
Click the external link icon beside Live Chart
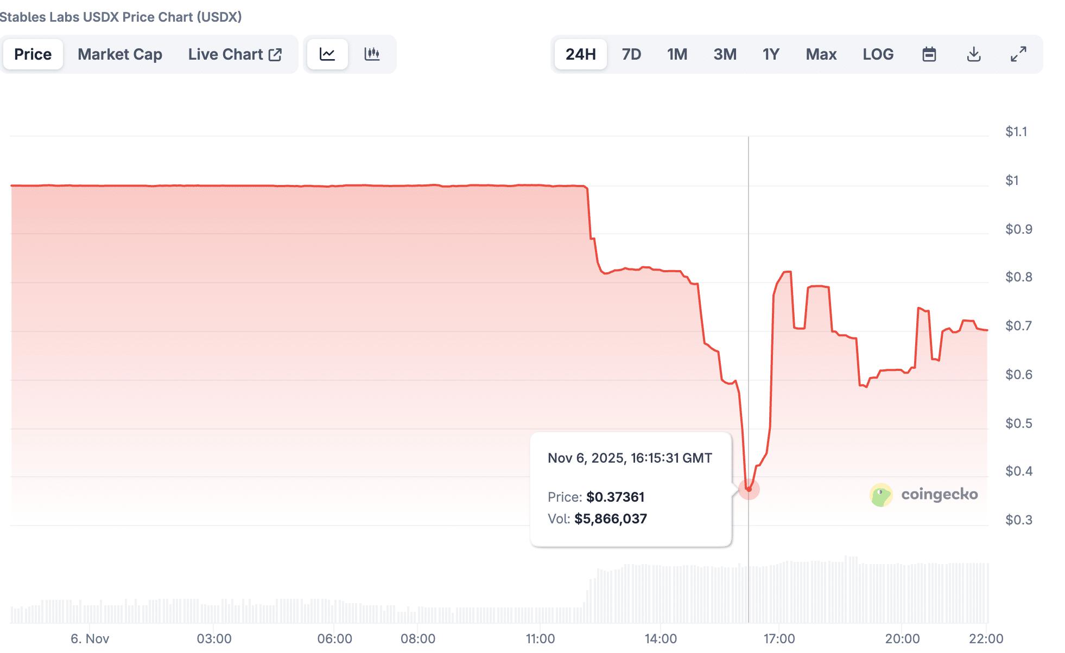(275, 54)
